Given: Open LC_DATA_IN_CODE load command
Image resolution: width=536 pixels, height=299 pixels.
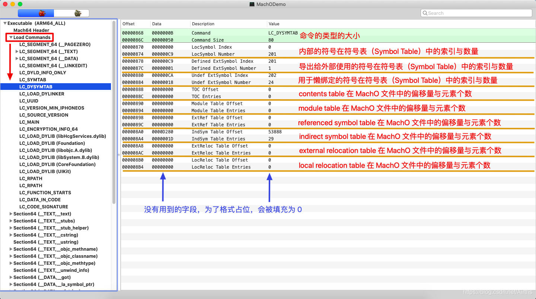Looking at the screenshot, I should pos(40,200).
